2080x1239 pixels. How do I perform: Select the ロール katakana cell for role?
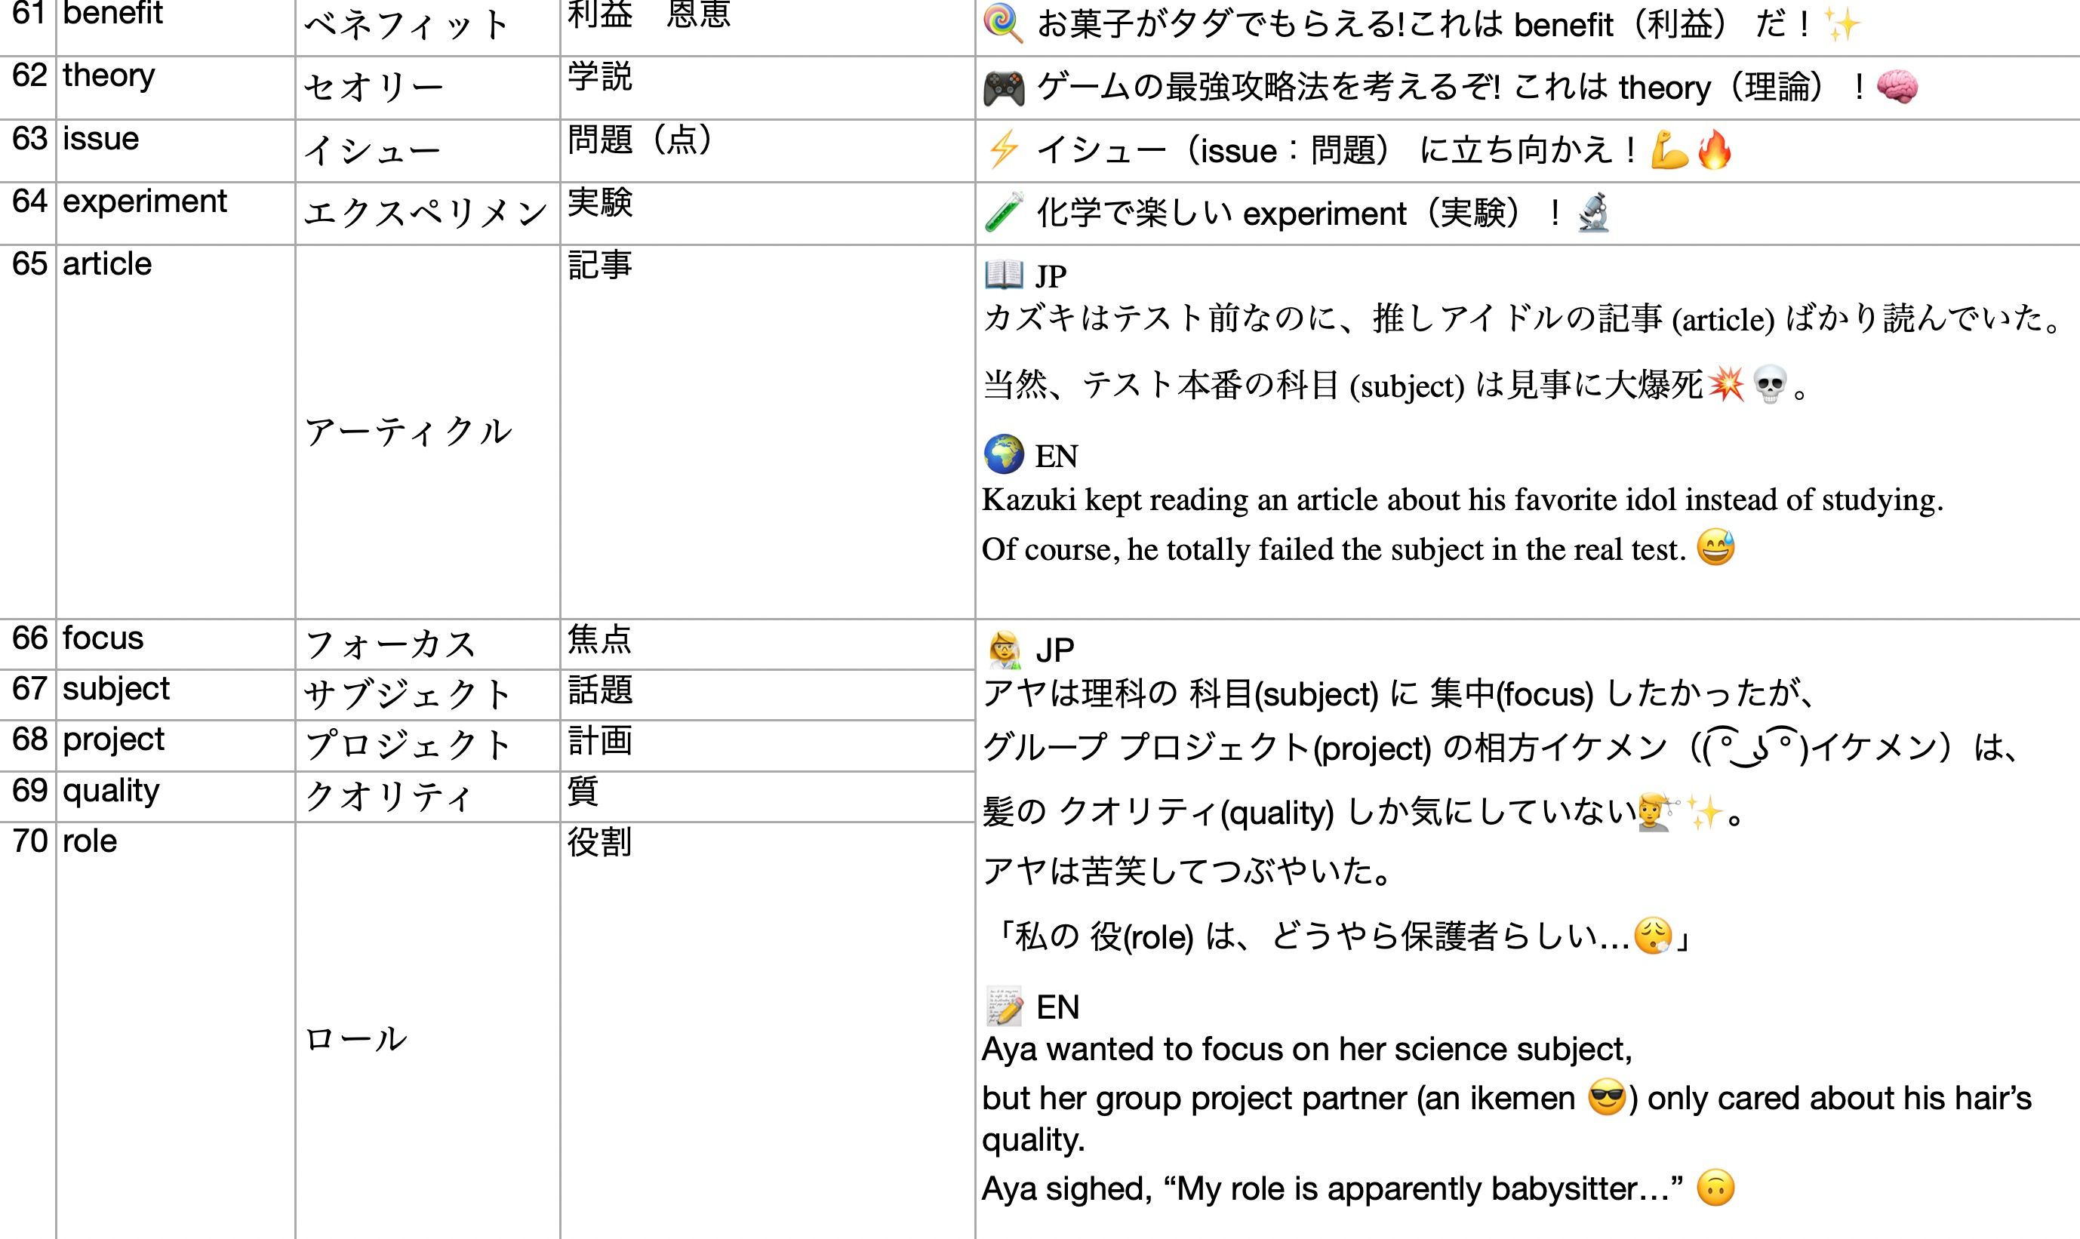358,1038
